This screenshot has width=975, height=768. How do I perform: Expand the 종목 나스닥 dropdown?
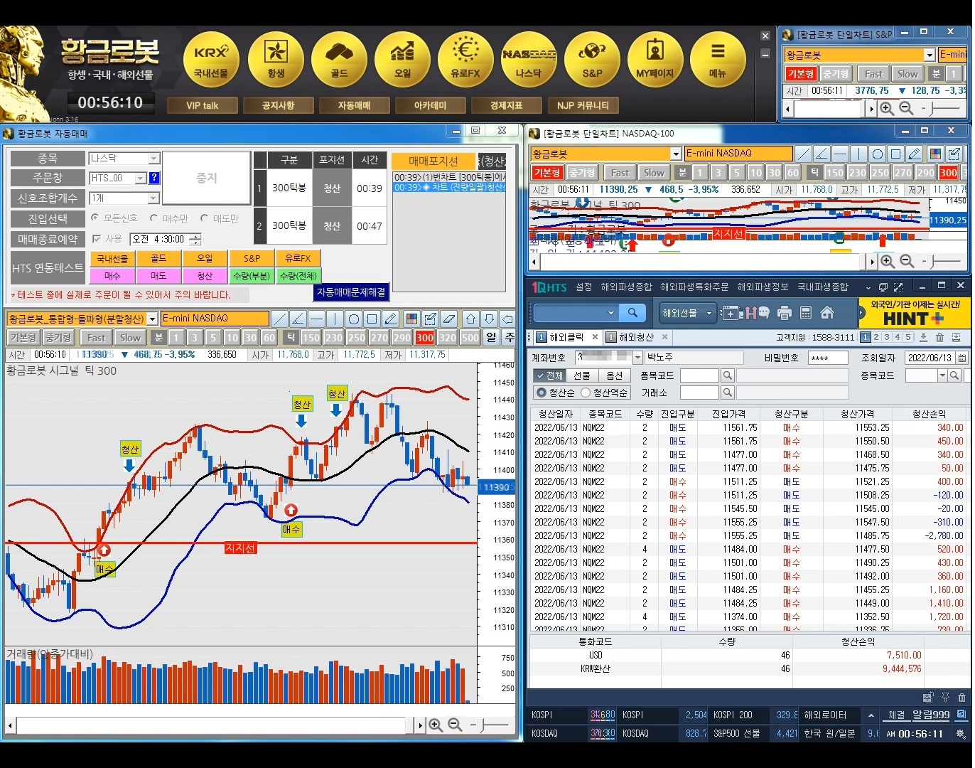[x=153, y=159]
